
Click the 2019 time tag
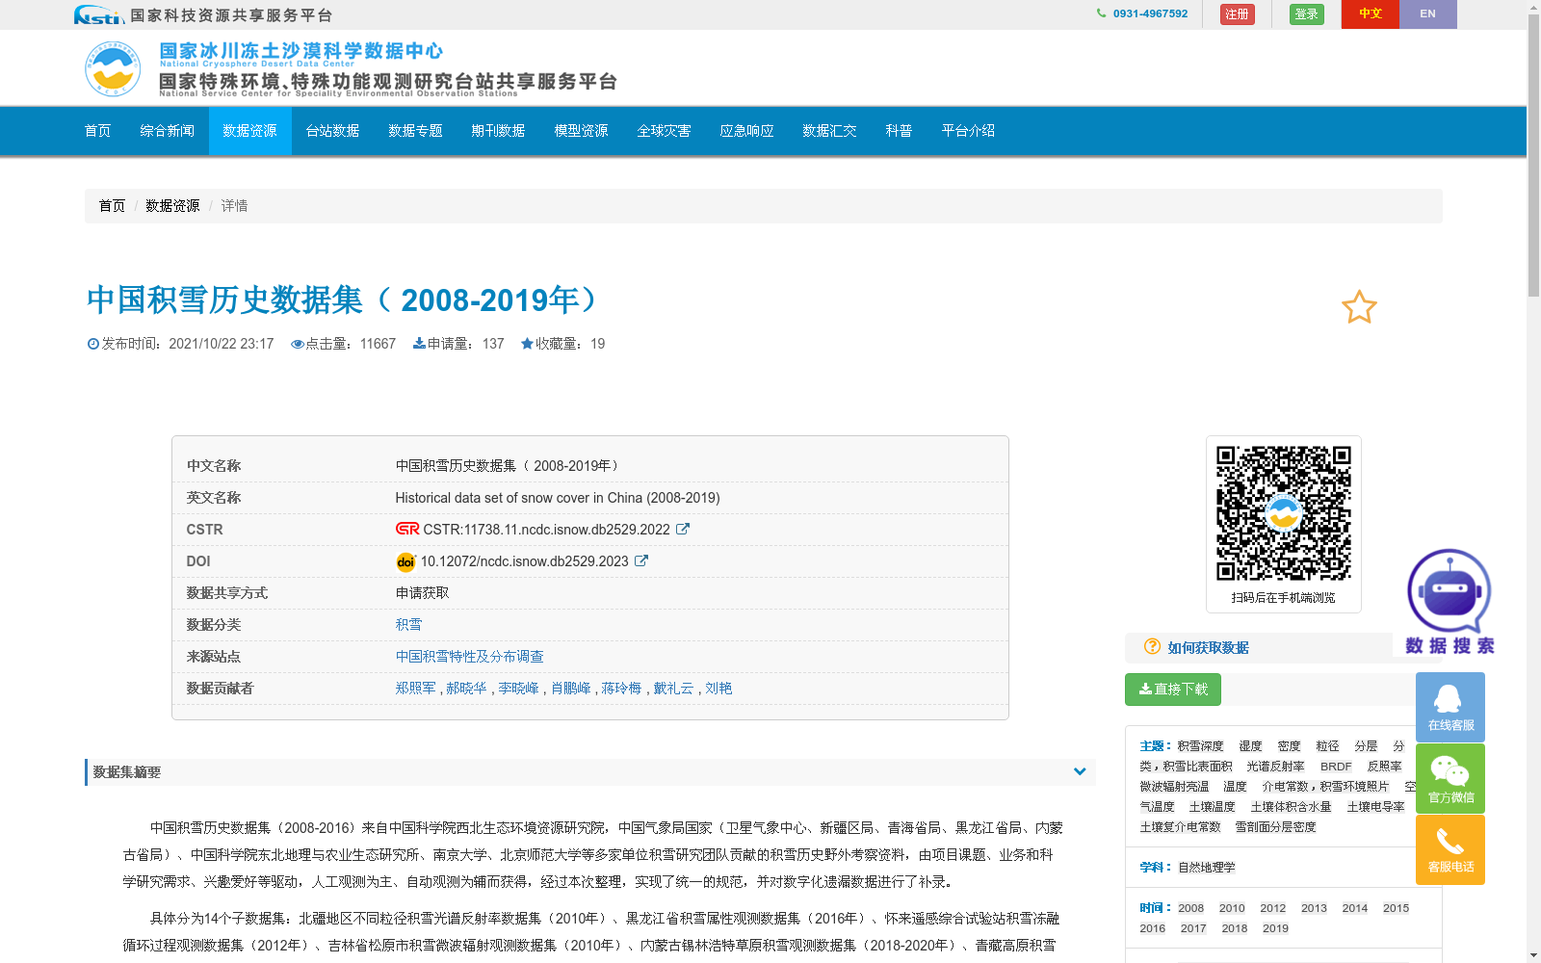(1276, 928)
